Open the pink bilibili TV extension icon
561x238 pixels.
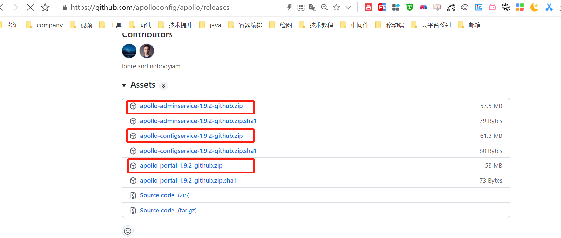(x=492, y=7)
